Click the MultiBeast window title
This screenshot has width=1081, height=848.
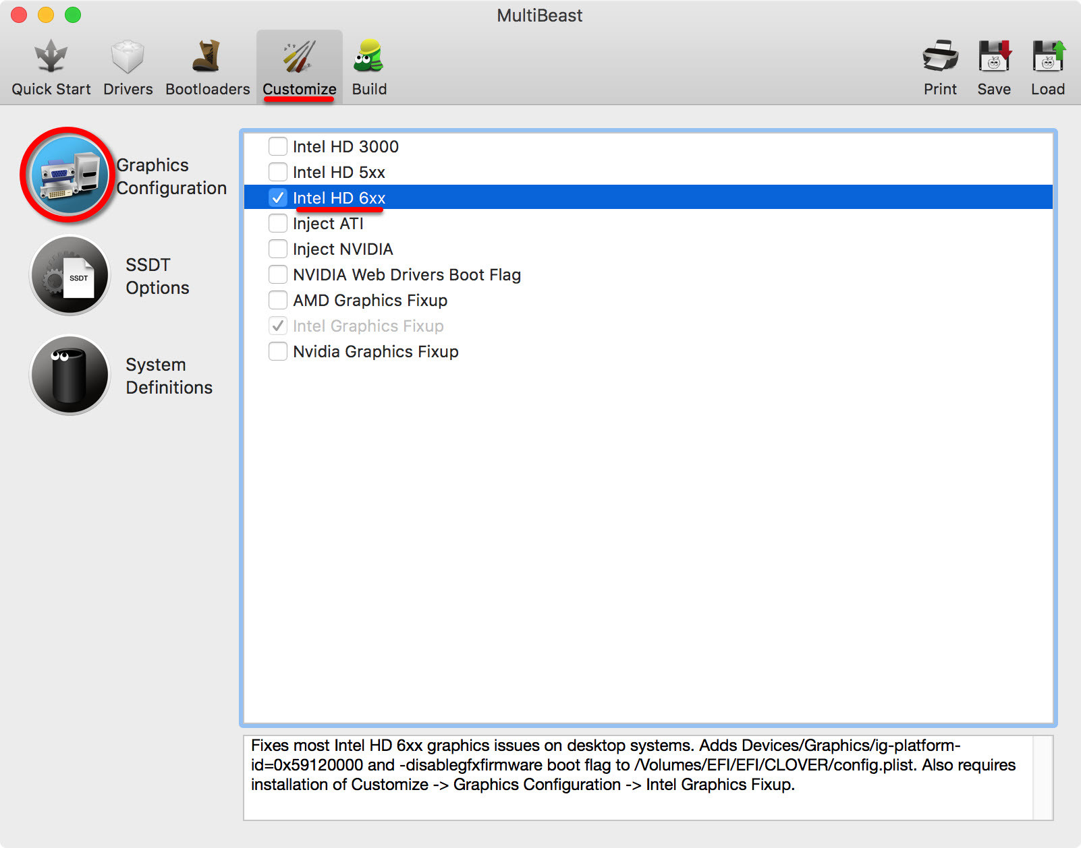(540, 15)
